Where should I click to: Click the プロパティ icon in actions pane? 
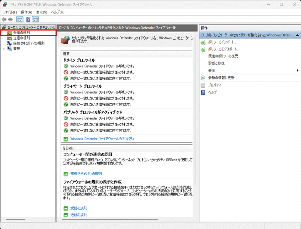(203, 85)
